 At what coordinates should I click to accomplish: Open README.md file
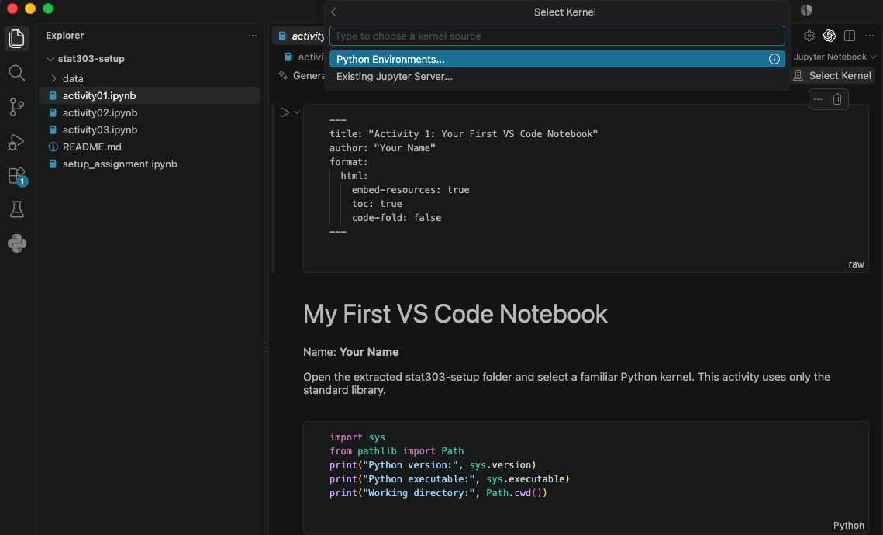[x=150, y=147]
